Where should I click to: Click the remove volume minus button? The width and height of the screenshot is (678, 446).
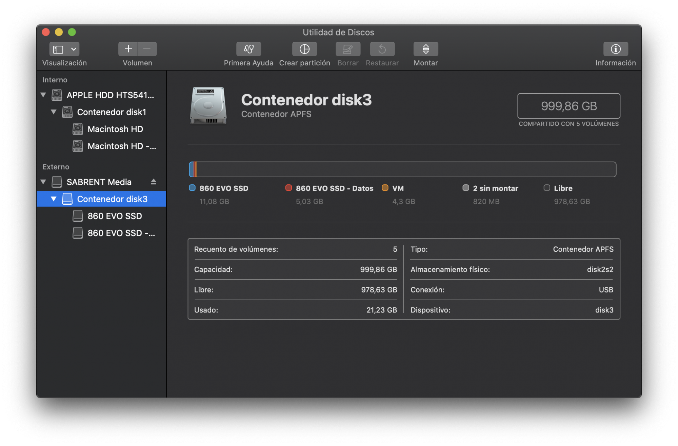pyautogui.click(x=147, y=49)
